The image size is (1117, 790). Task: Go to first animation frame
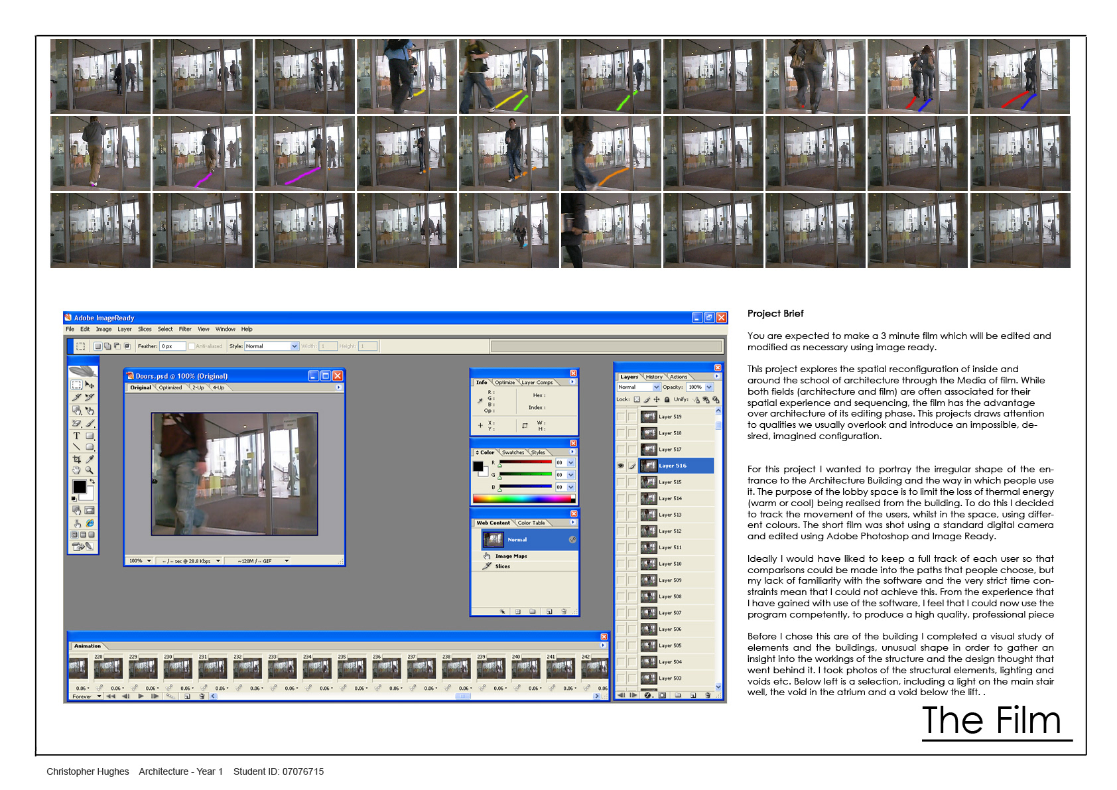[111, 696]
